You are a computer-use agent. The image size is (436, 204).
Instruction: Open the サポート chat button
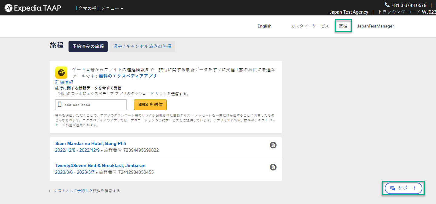(403, 188)
